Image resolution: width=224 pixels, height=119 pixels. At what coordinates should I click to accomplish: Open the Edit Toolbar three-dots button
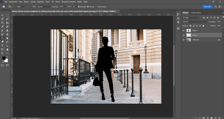7,53
